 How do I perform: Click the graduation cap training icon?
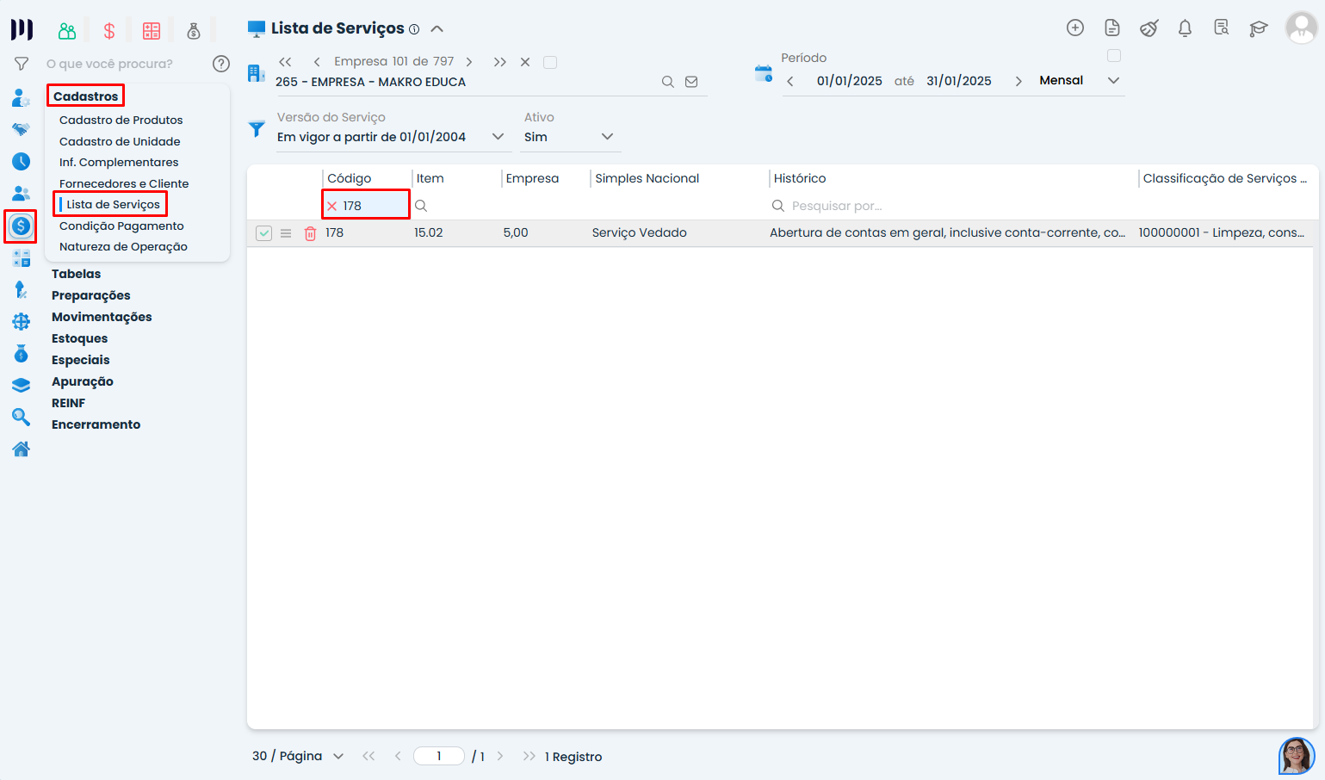point(1258,28)
